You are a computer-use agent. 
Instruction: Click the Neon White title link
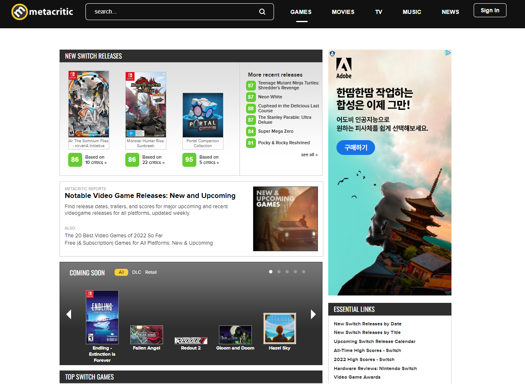pos(270,97)
